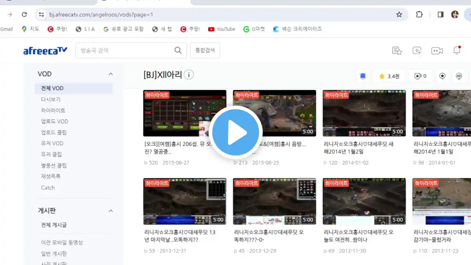Open the notifications bell in header
Screen dimensions: 471x265
[x=457, y=50]
